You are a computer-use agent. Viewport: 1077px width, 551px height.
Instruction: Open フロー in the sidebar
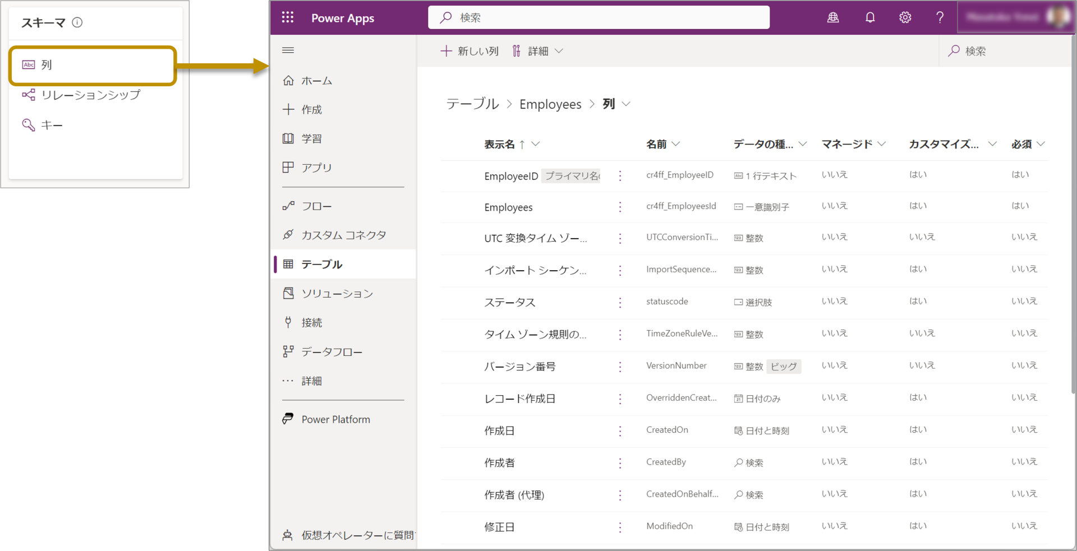pyautogui.click(x=343, y=206)
